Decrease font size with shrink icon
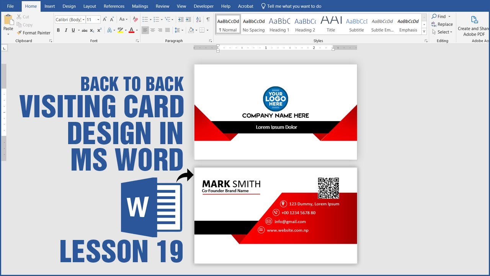490x276 pixels. pyautogui.click(x=112, y=20)
